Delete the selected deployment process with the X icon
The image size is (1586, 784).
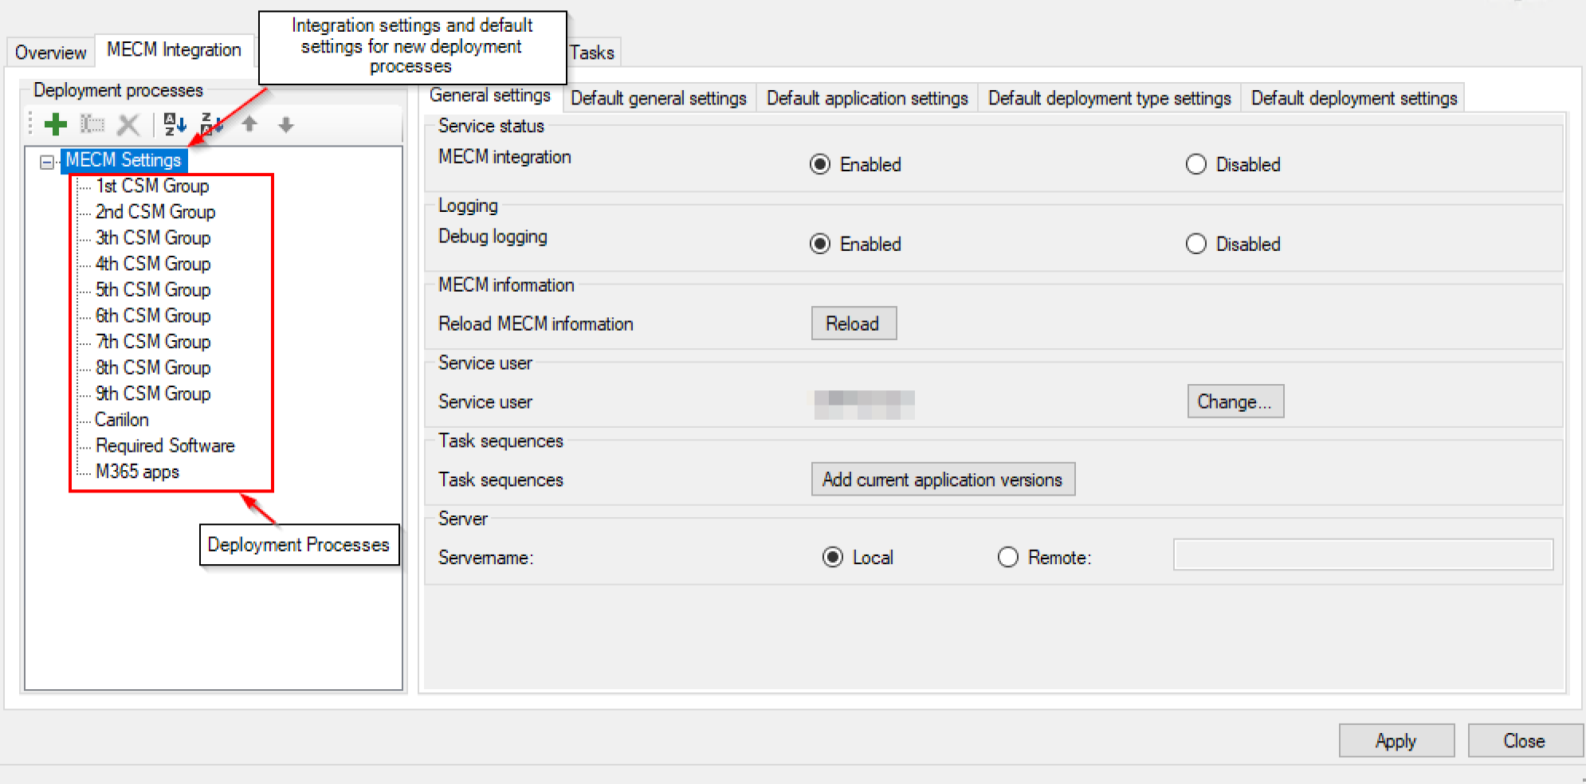coord(128,124)
